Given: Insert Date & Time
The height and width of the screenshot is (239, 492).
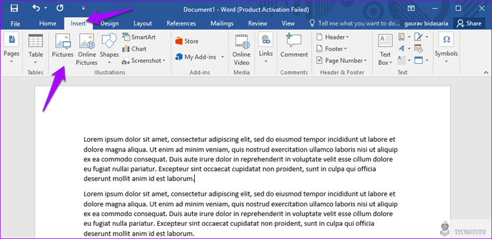Looking at the screenshot, I should tap(419, 49).
